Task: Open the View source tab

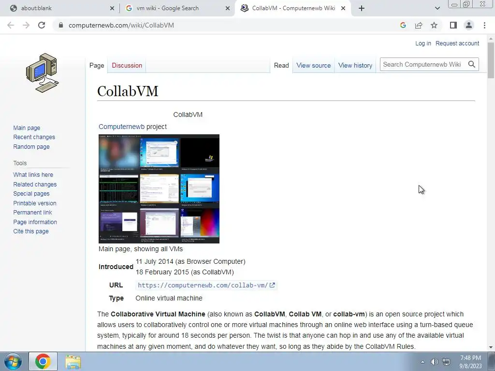Action: pos(313,65)
